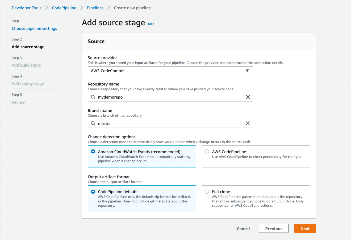
Task: Choose Full clone output artifact format
Action: click(207, 192)
